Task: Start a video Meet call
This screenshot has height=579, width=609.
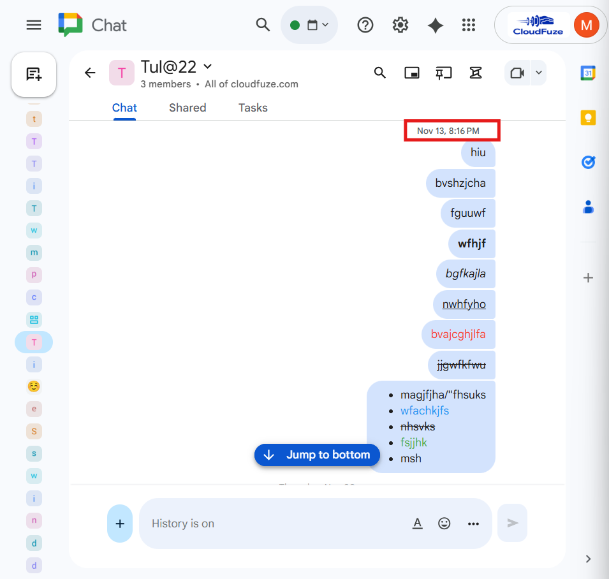Action: coord(517,73)
